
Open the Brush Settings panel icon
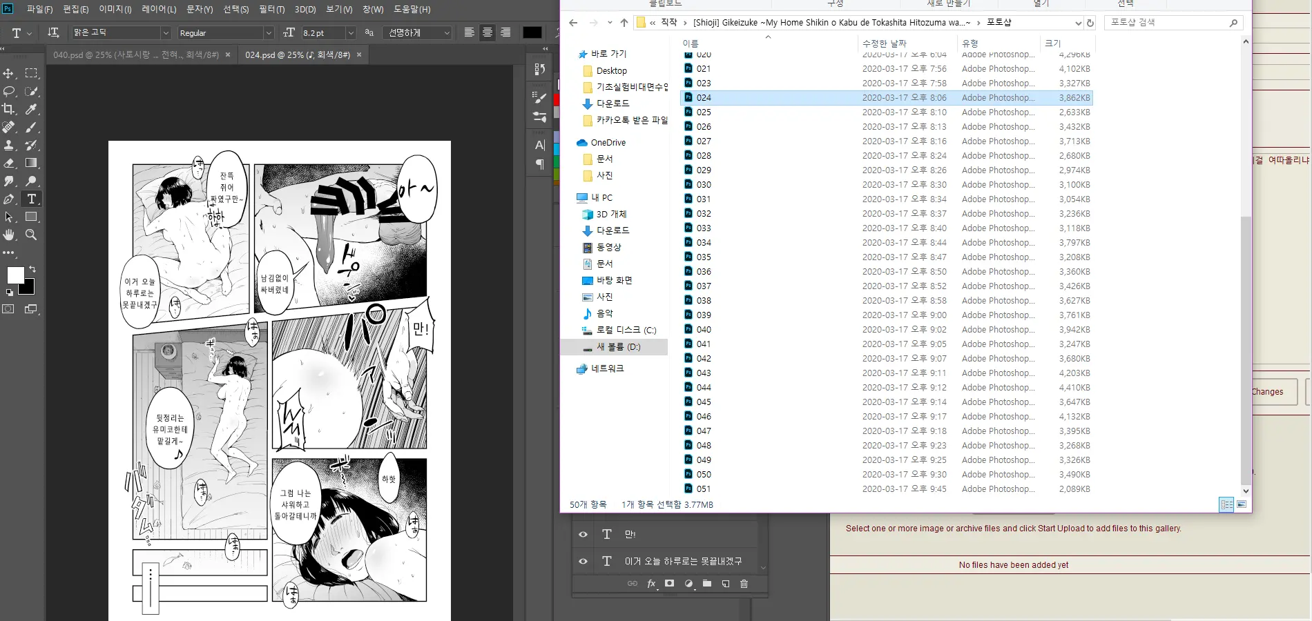[x=540, y=98]
